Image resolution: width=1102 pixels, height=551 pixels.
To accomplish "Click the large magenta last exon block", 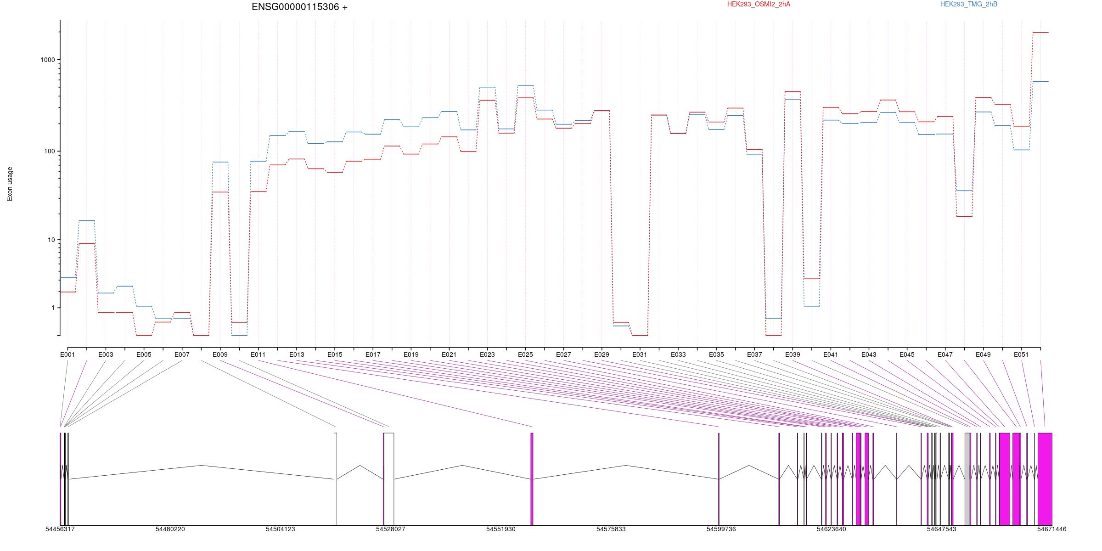I will (1045, 479).
